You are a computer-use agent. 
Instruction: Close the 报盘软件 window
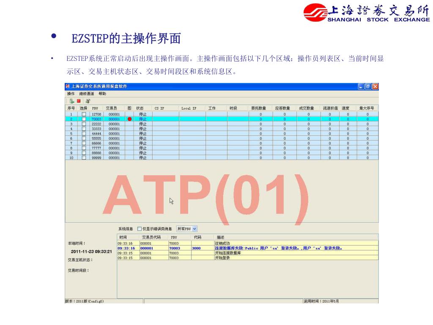[x=375, y=86]
